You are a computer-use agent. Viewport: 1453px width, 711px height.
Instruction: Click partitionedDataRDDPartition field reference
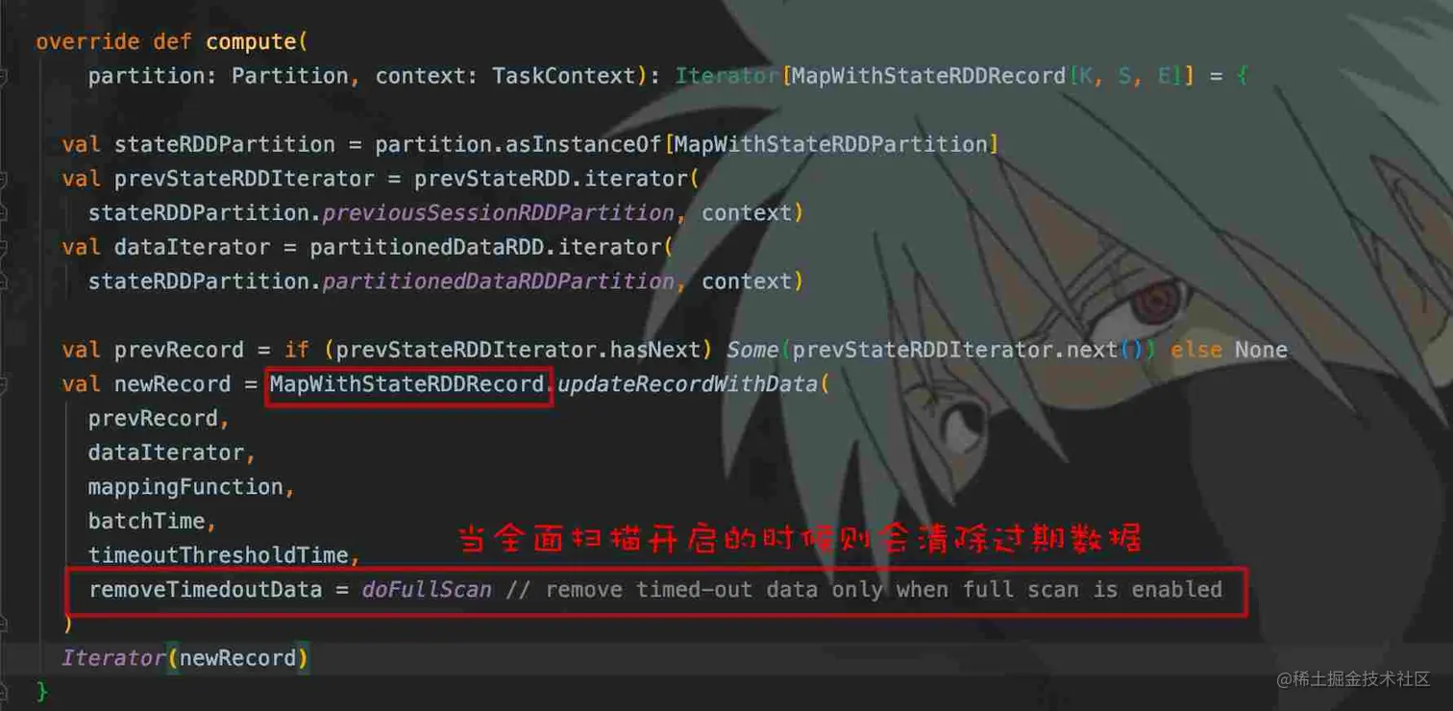tap(498, 282)
